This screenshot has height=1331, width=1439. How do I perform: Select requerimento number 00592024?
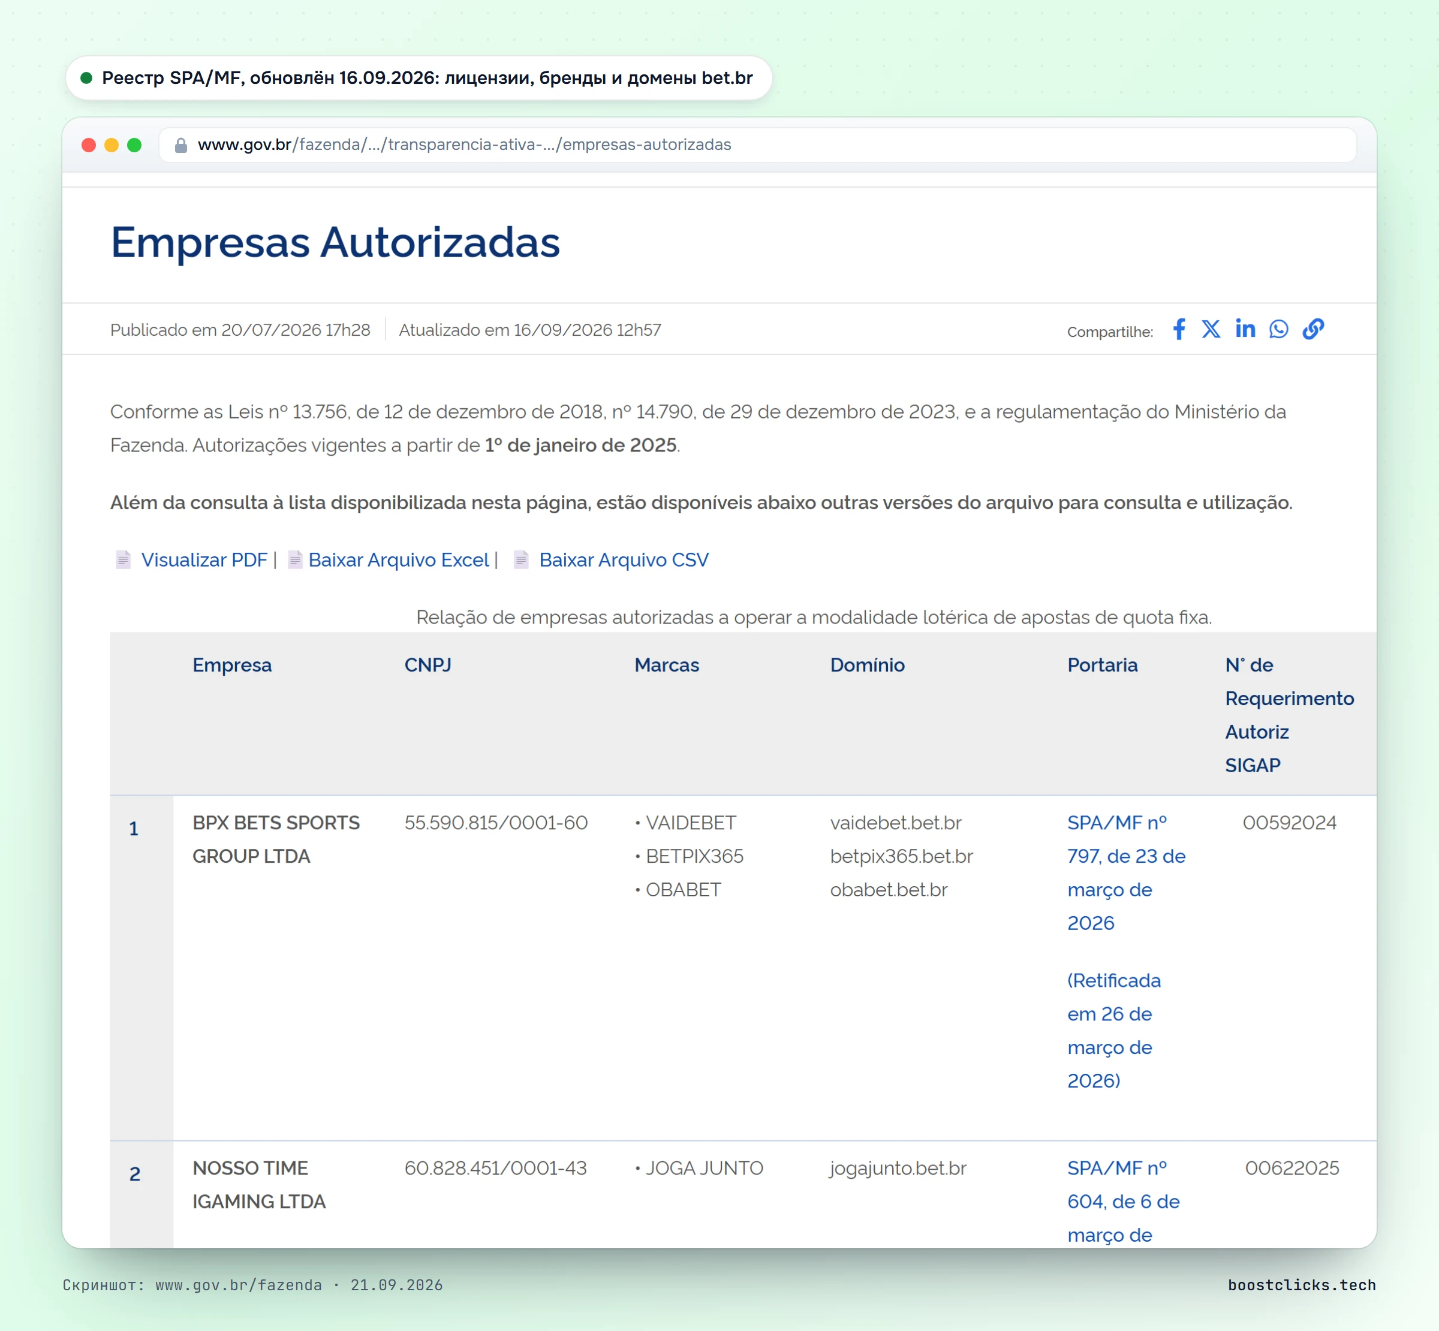pos(1290,823)
